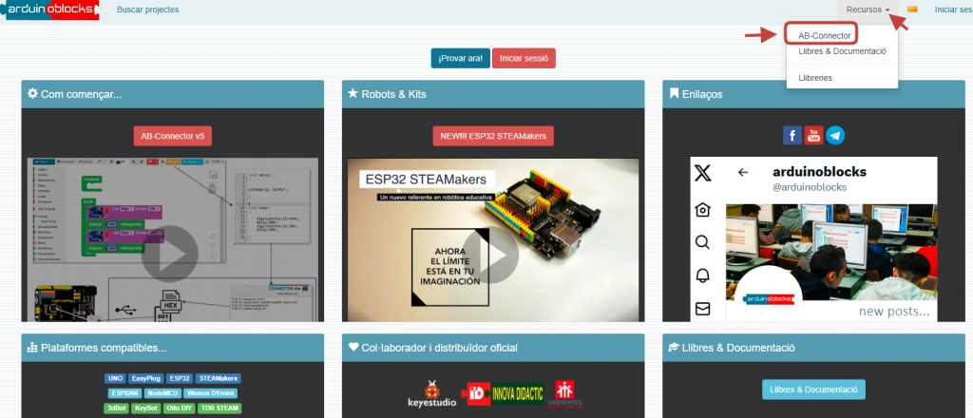
Task: Click the X logo in the embedded feed
Action: tap(702, 173)
